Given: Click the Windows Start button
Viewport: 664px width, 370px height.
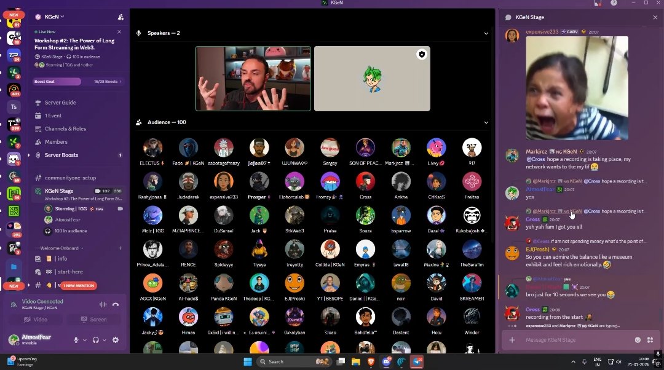Looking at the screenshot, I should pos(248,361).
